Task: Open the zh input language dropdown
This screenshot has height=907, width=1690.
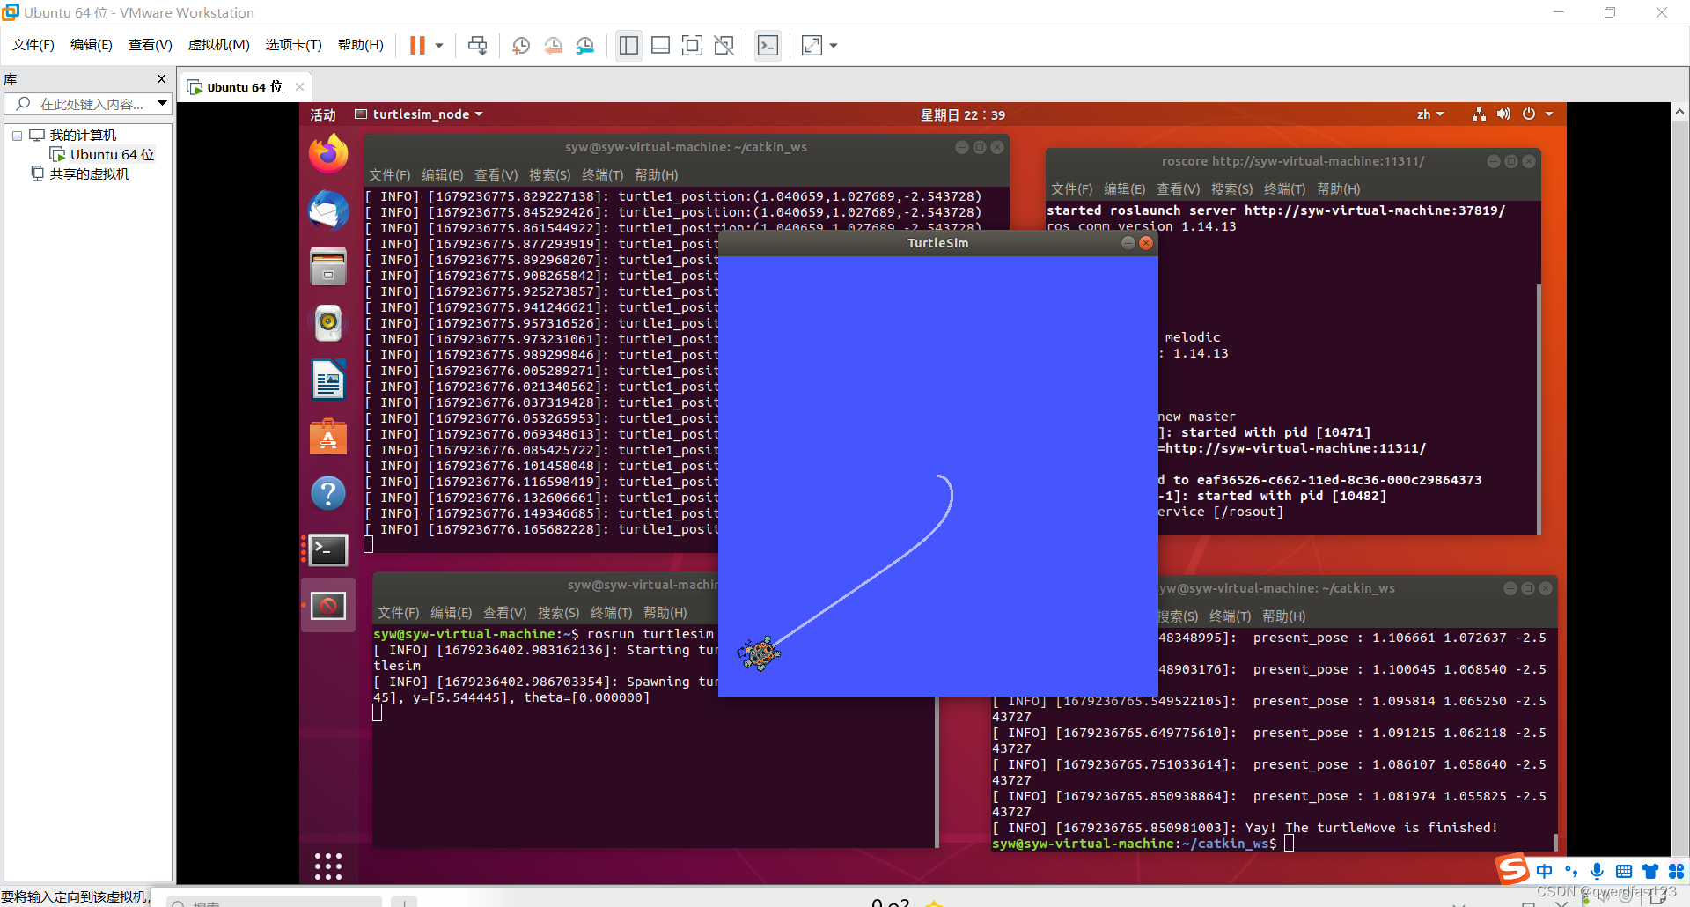Action: tap(1429, 114)
